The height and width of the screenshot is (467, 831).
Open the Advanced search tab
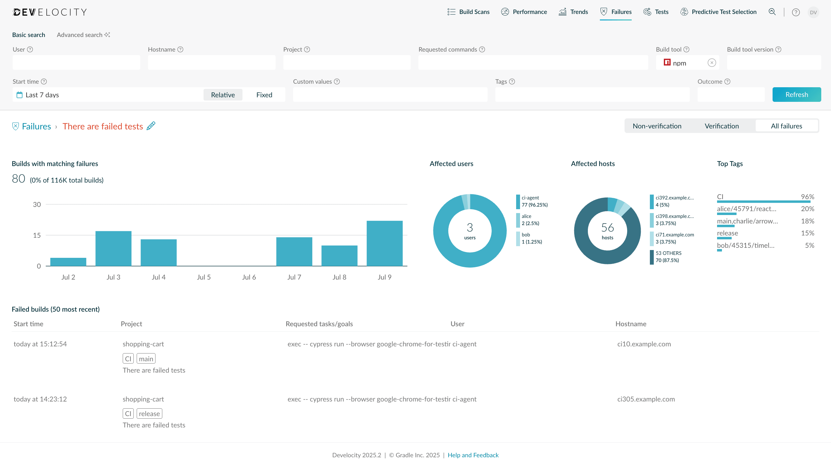[x=80, y=35]
